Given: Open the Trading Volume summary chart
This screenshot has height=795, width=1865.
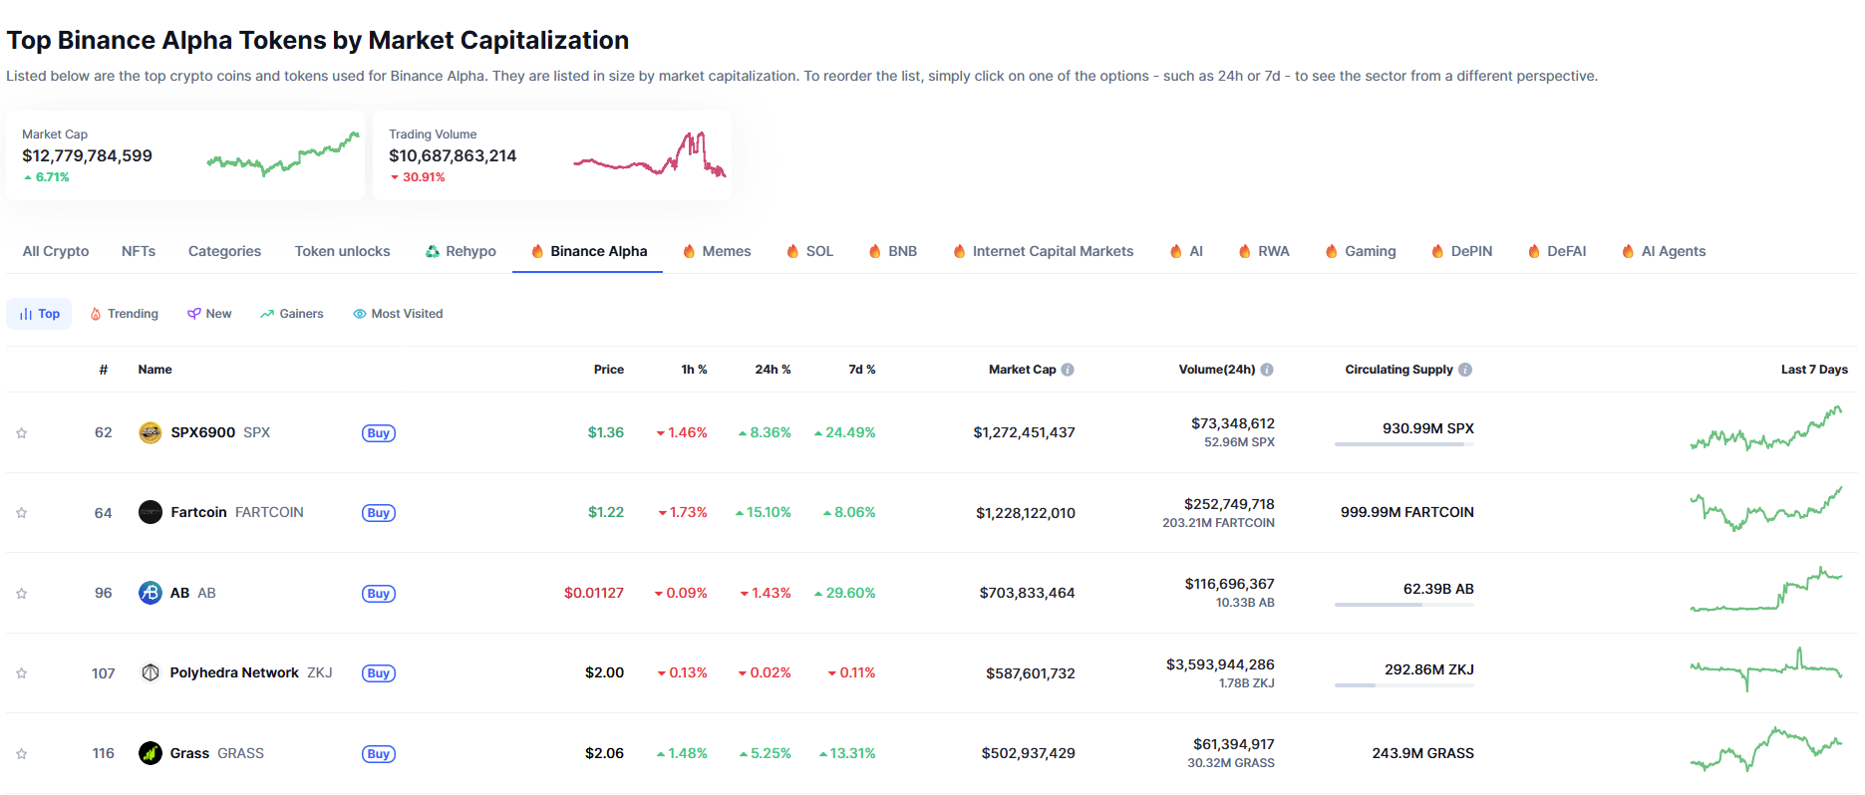Looking at the screenshot, I should pos(650,154).
